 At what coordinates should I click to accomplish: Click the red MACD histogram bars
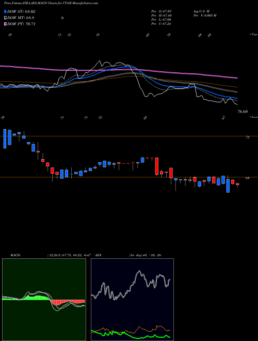pos(67,302)
